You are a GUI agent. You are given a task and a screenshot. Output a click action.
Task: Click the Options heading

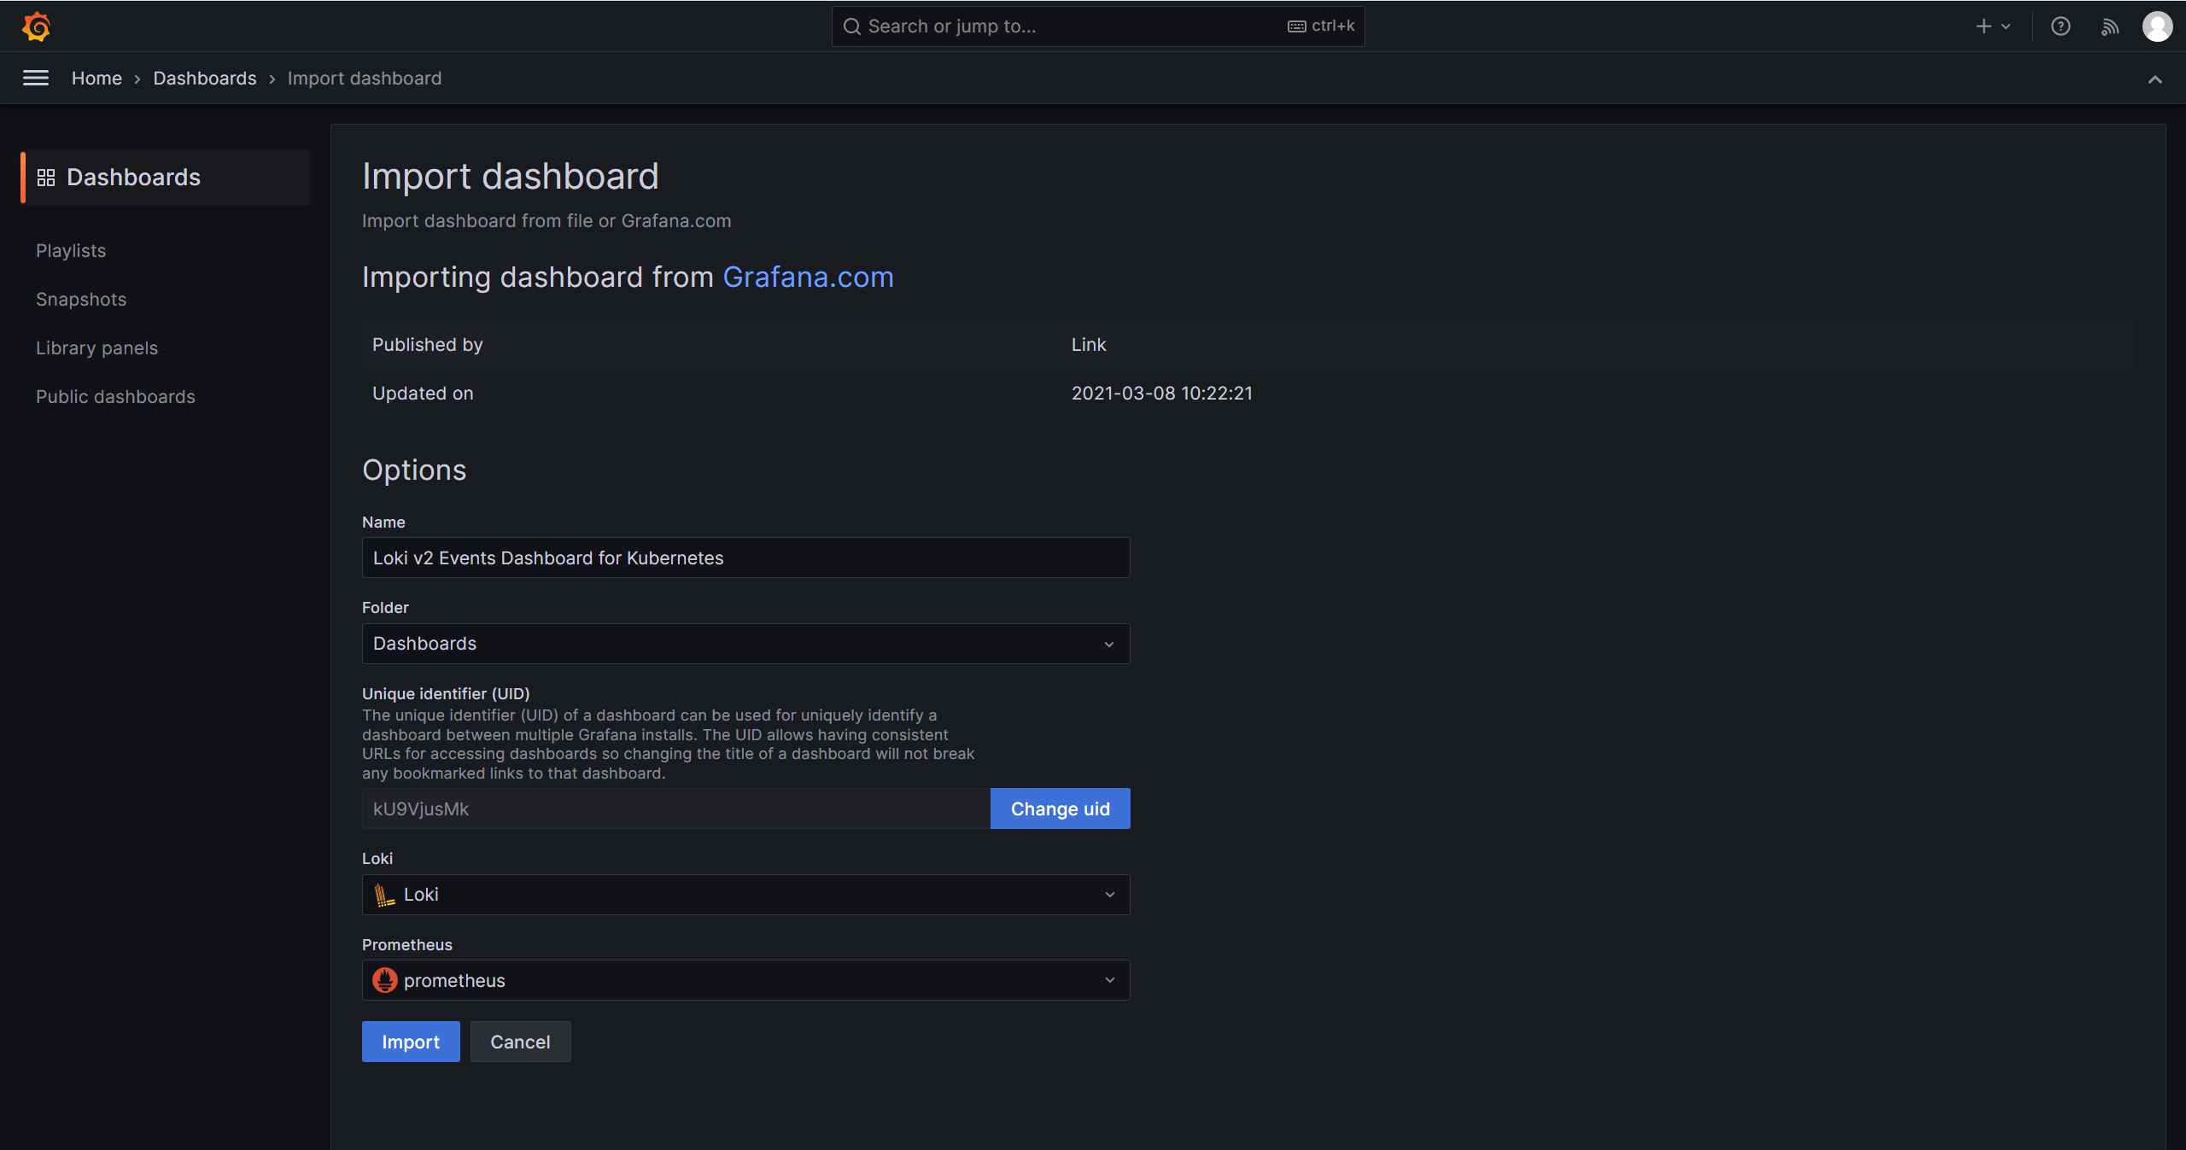pyautogui.click(x=414, y=470)
